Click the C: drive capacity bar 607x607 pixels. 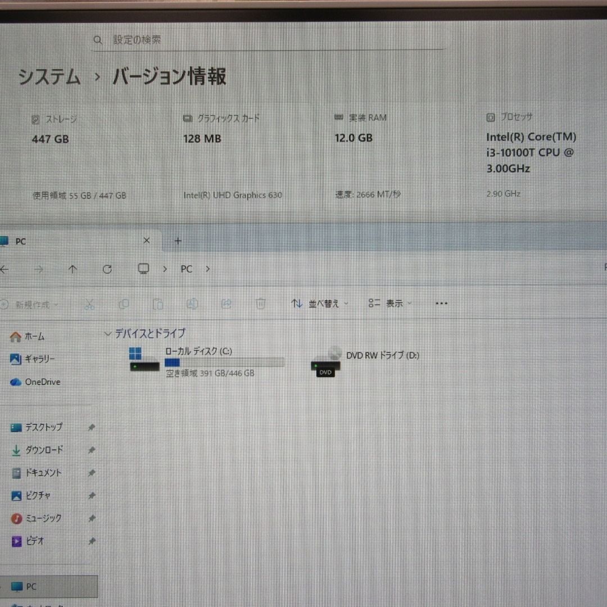(x=225, y=362)
